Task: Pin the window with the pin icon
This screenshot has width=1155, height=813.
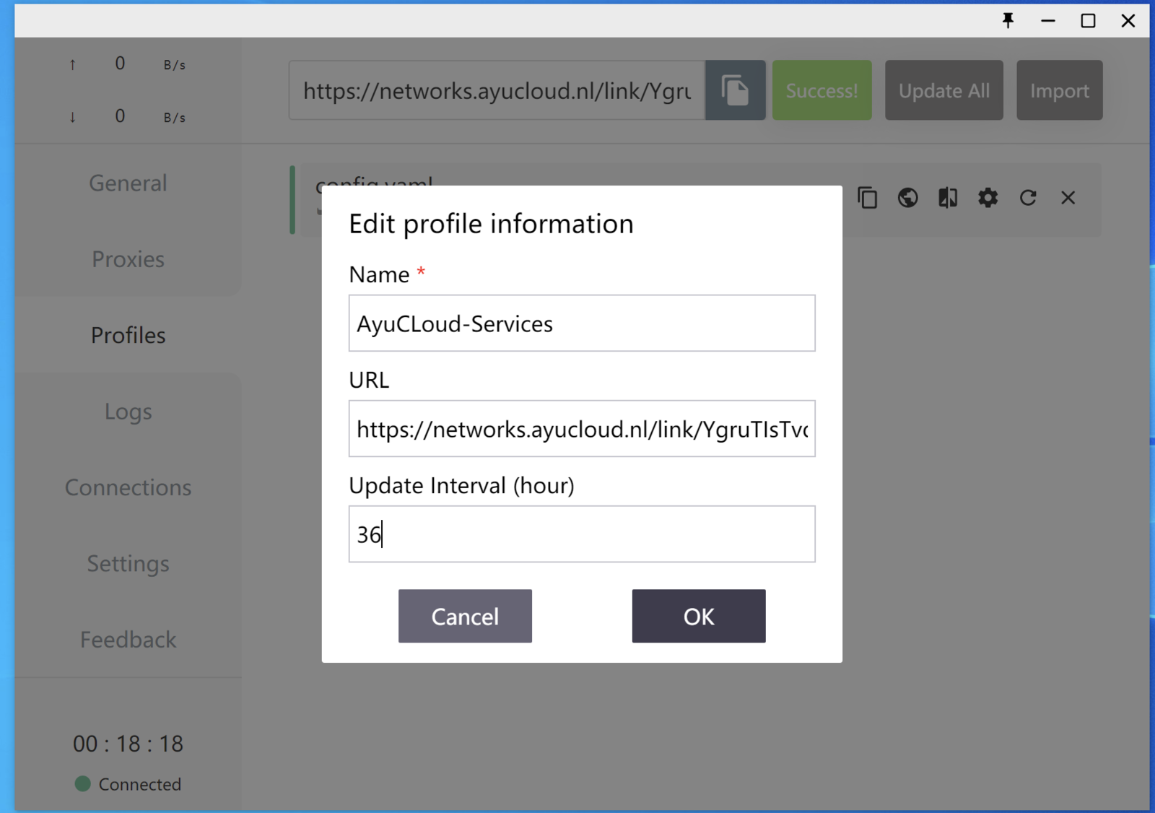Action: coord(1008,20)
